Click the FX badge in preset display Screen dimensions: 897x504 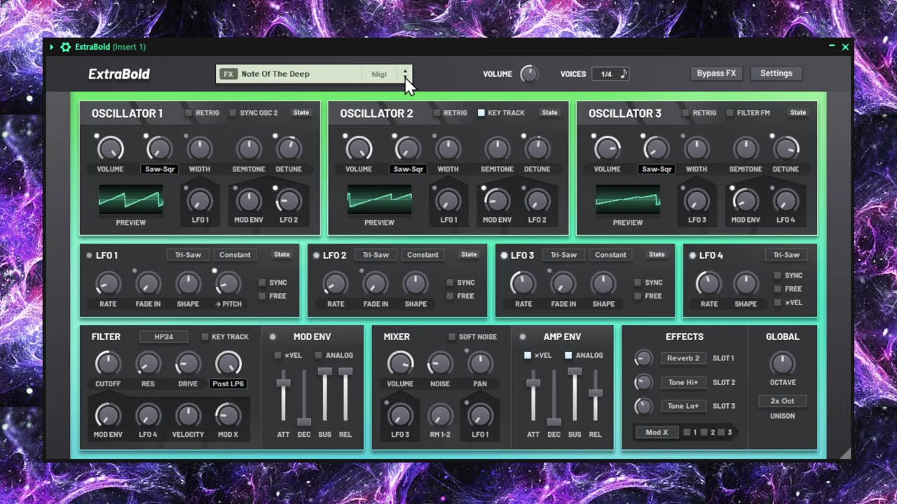[x=228, y=74]
